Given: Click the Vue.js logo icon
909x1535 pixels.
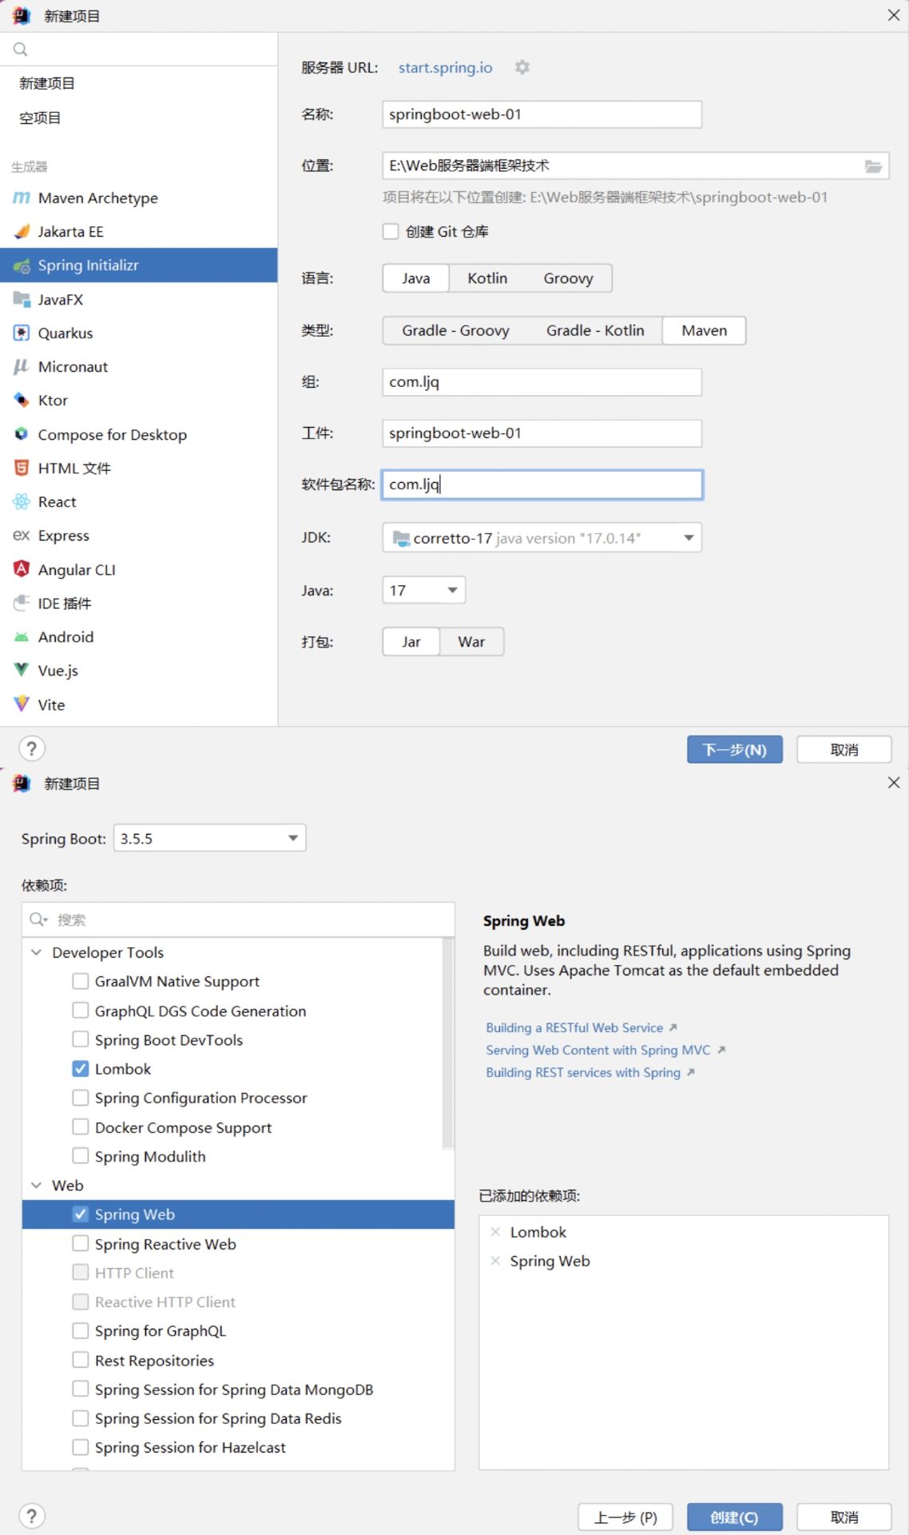Looking at the screenshot, I should [x=22, y=670].
